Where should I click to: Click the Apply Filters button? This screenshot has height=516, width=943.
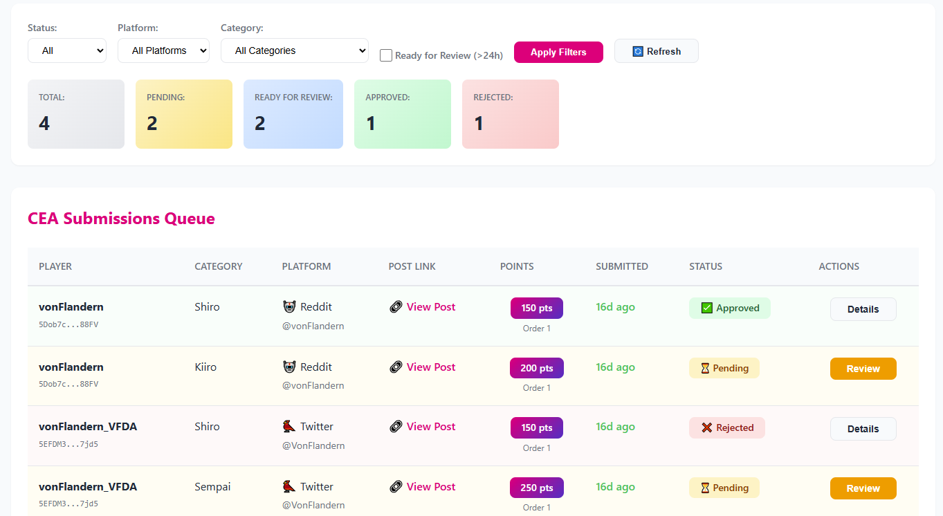coord(558,52)
